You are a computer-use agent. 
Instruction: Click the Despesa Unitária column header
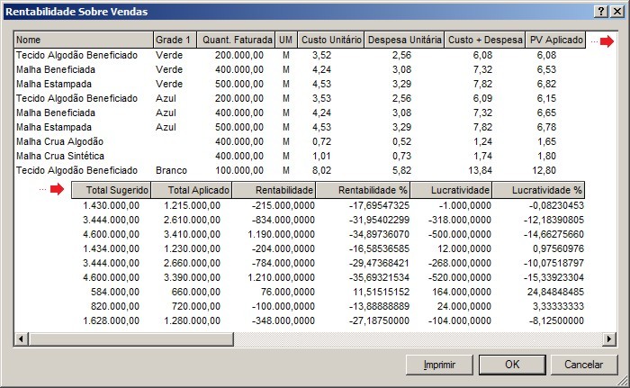click(405, 41)
